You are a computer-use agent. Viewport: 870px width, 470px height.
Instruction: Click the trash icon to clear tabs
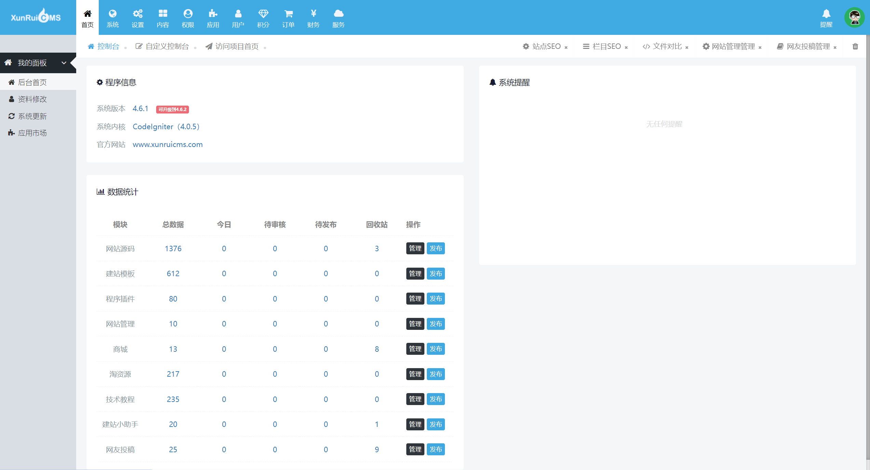pos(855,46)
